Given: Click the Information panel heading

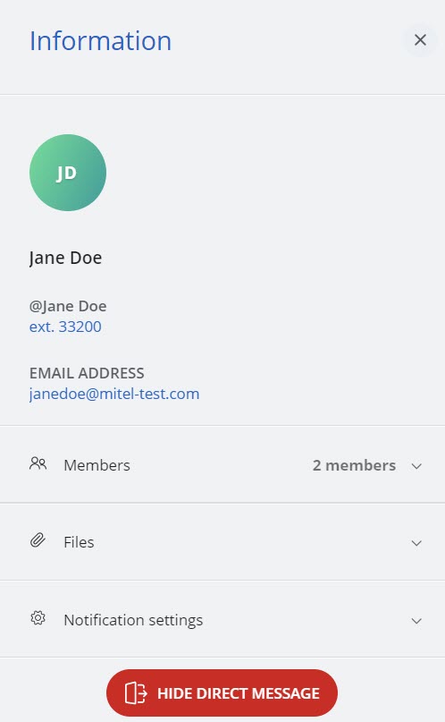Looking at the screenshot, I should click(x=101, y=40).
